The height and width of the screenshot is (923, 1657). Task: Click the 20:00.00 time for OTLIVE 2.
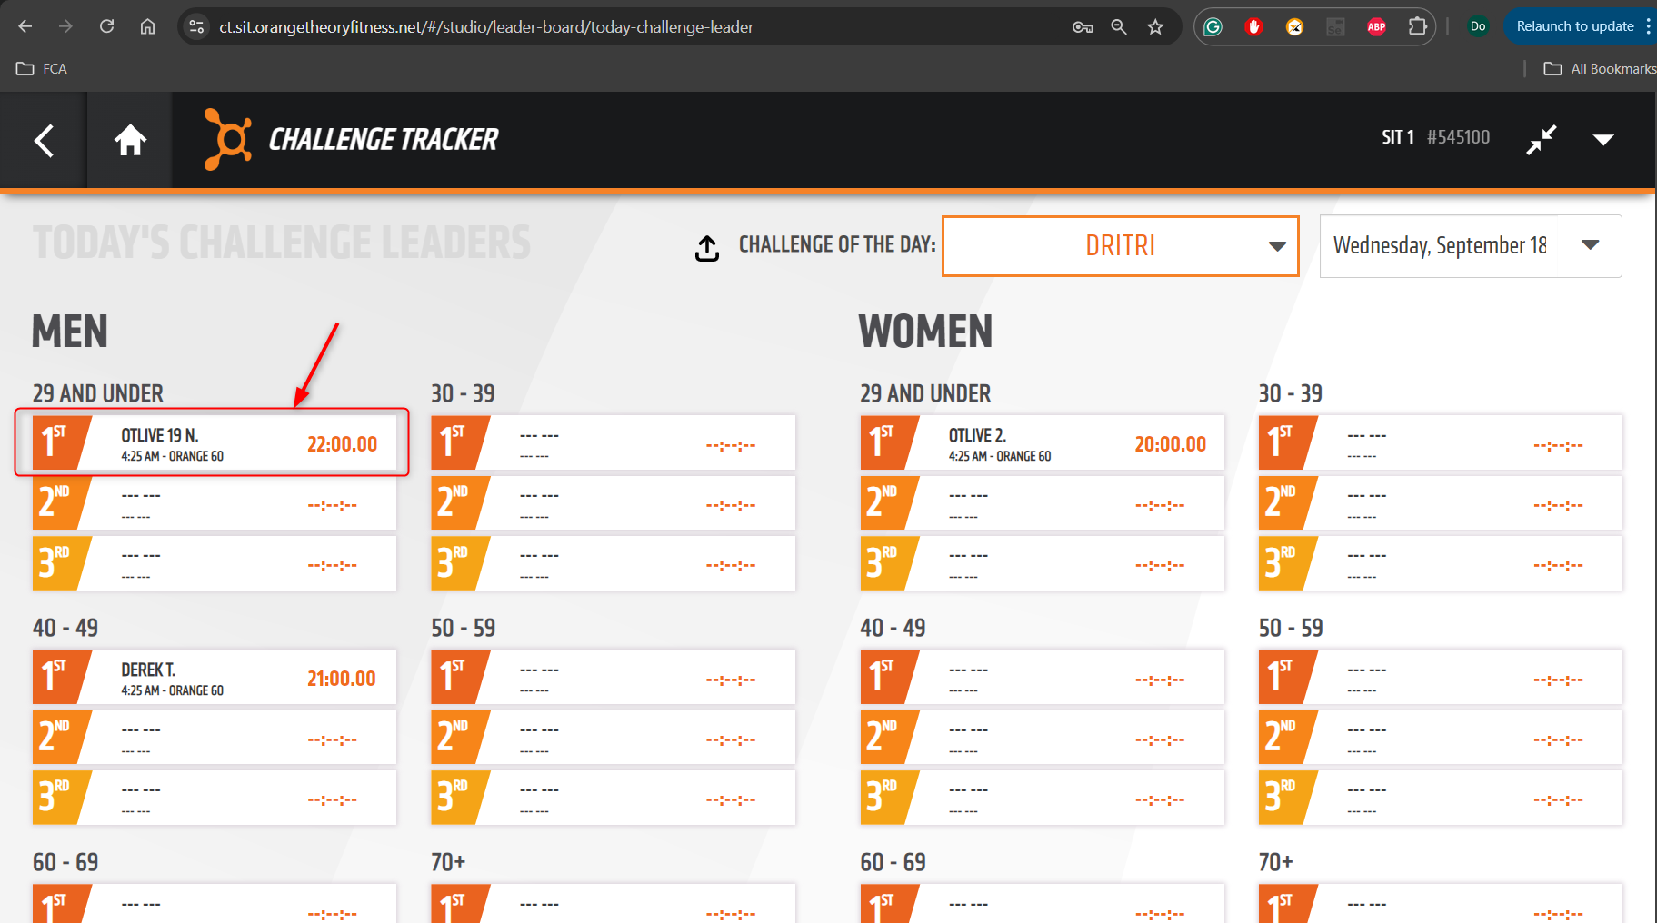[1170, 444]
